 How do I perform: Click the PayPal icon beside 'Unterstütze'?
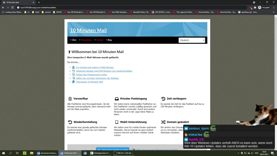(x=73, y=82)
